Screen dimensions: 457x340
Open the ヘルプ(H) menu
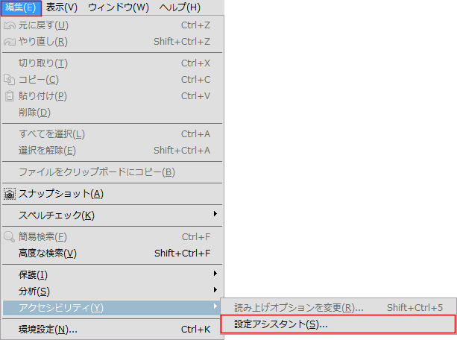tap(180, 7)
